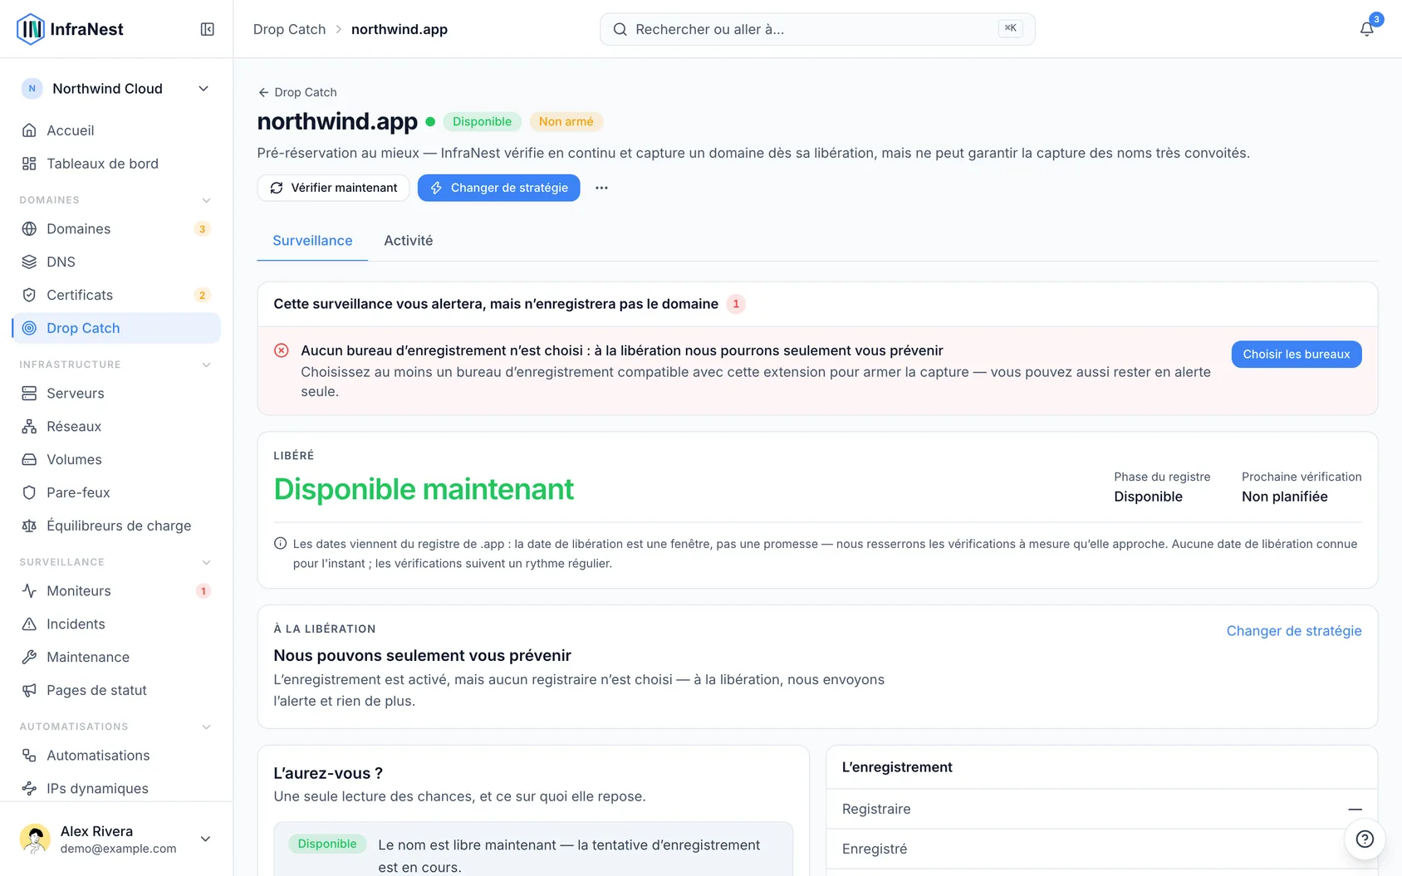
Task: Go to Domaines globe icon
Action: (x=29, y=228)
